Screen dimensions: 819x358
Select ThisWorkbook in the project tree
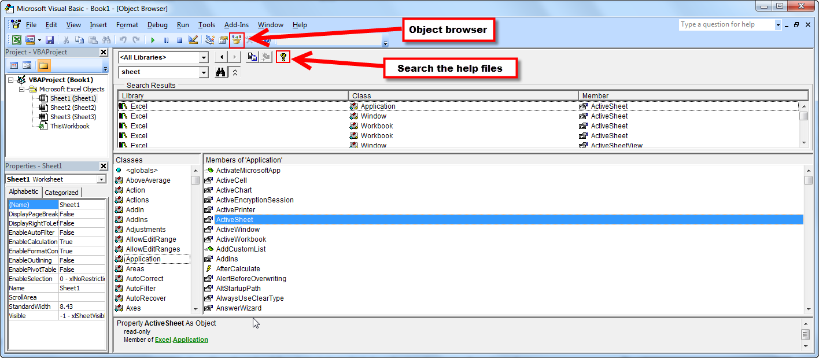(x=69, y=126)
